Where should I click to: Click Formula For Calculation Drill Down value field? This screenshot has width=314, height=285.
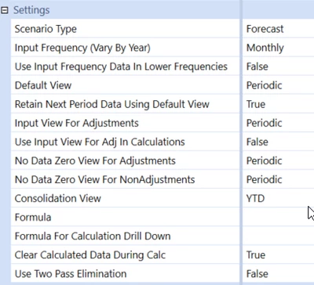coord(279,236)
